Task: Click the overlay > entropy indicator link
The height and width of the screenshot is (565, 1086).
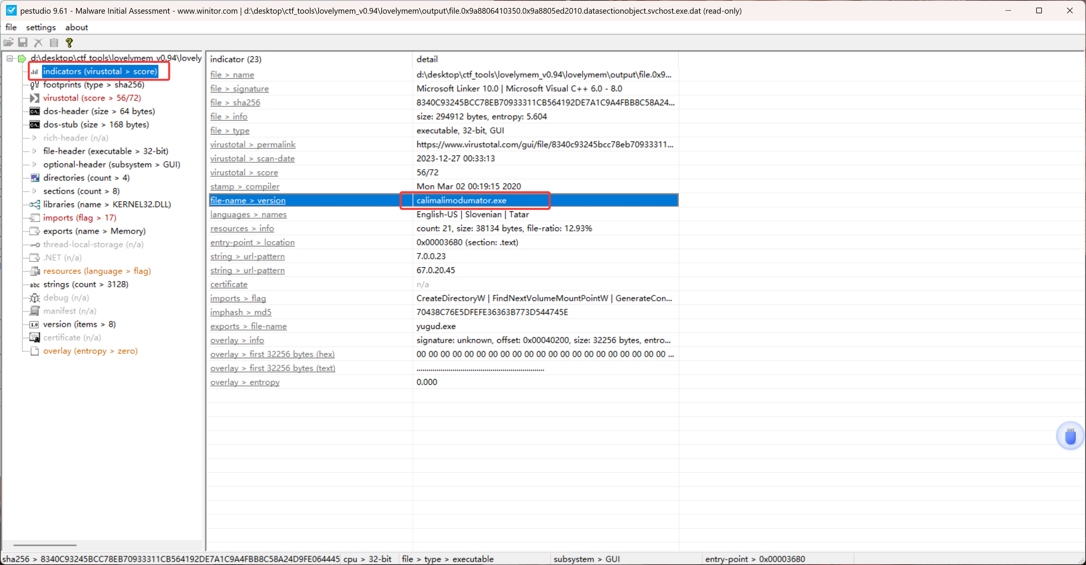Action: [244, 382]
